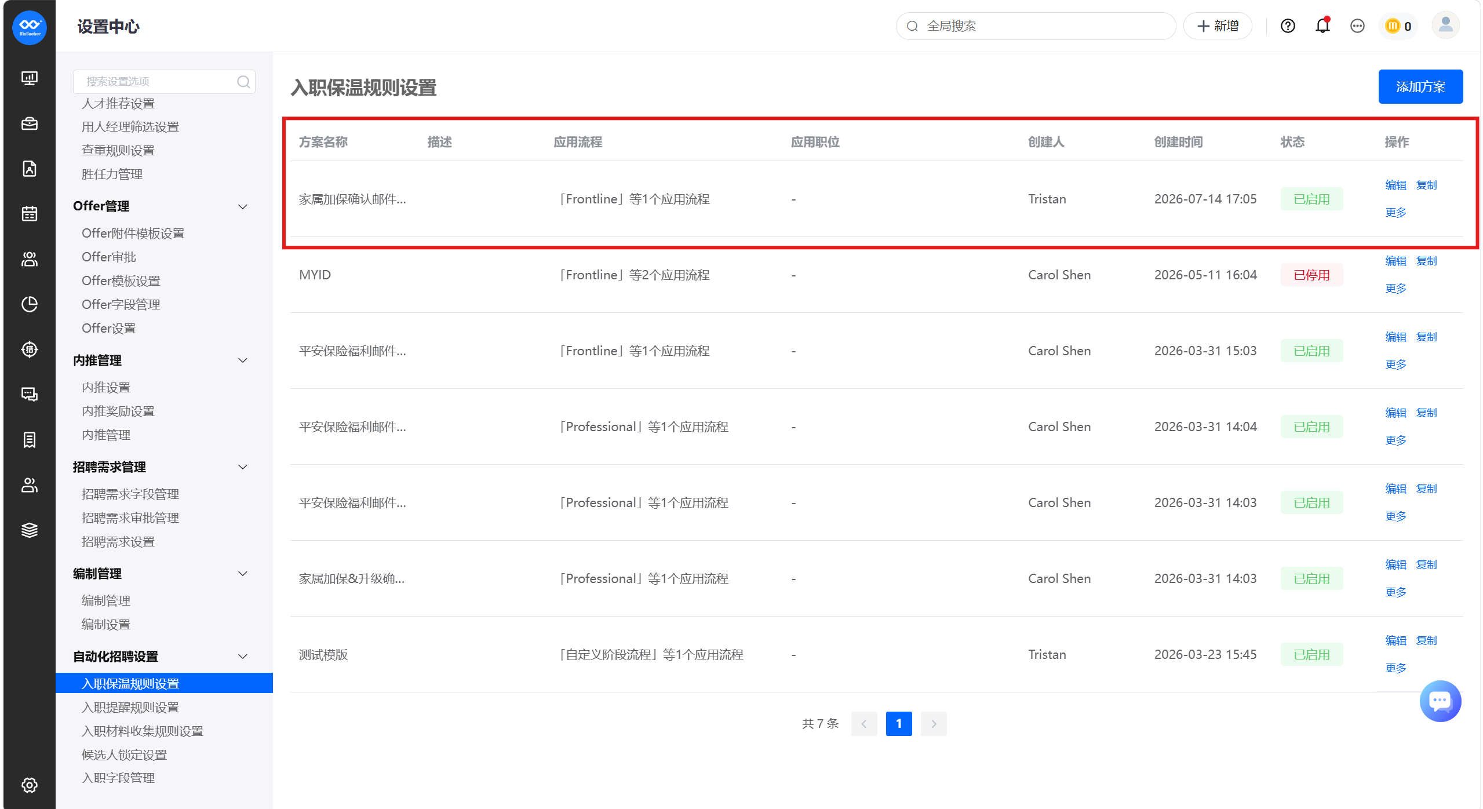
Task: Edit the 测试模版 plan
Action: 1395,641
